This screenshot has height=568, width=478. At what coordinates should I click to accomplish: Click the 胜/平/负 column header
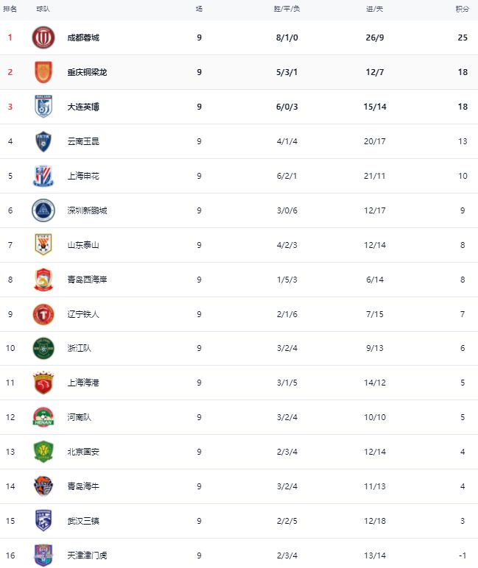click(x=287, y=9)
